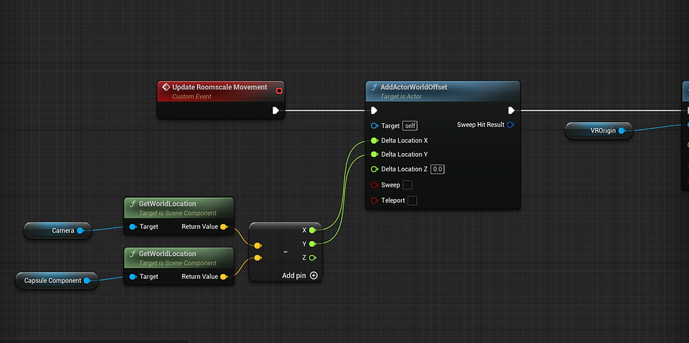
Task: Click the VROrigin output pin
Action: point(621,131)
